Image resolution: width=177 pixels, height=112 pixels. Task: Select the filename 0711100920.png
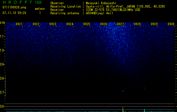pyautogui.click(x=14, y=7)
